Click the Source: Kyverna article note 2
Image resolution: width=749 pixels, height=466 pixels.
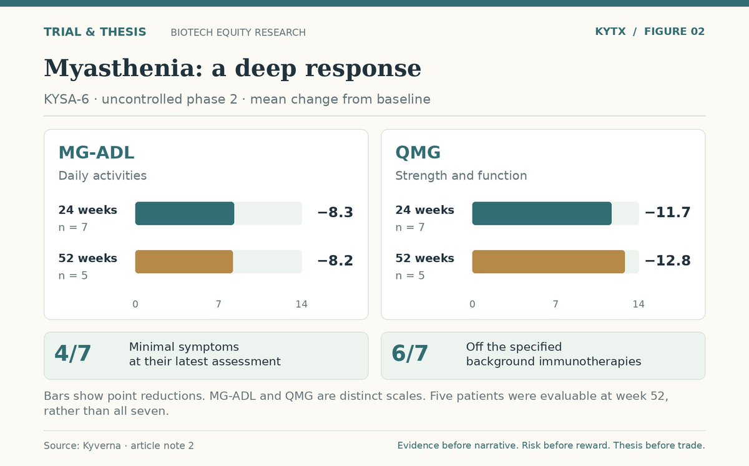click(119, 446)
